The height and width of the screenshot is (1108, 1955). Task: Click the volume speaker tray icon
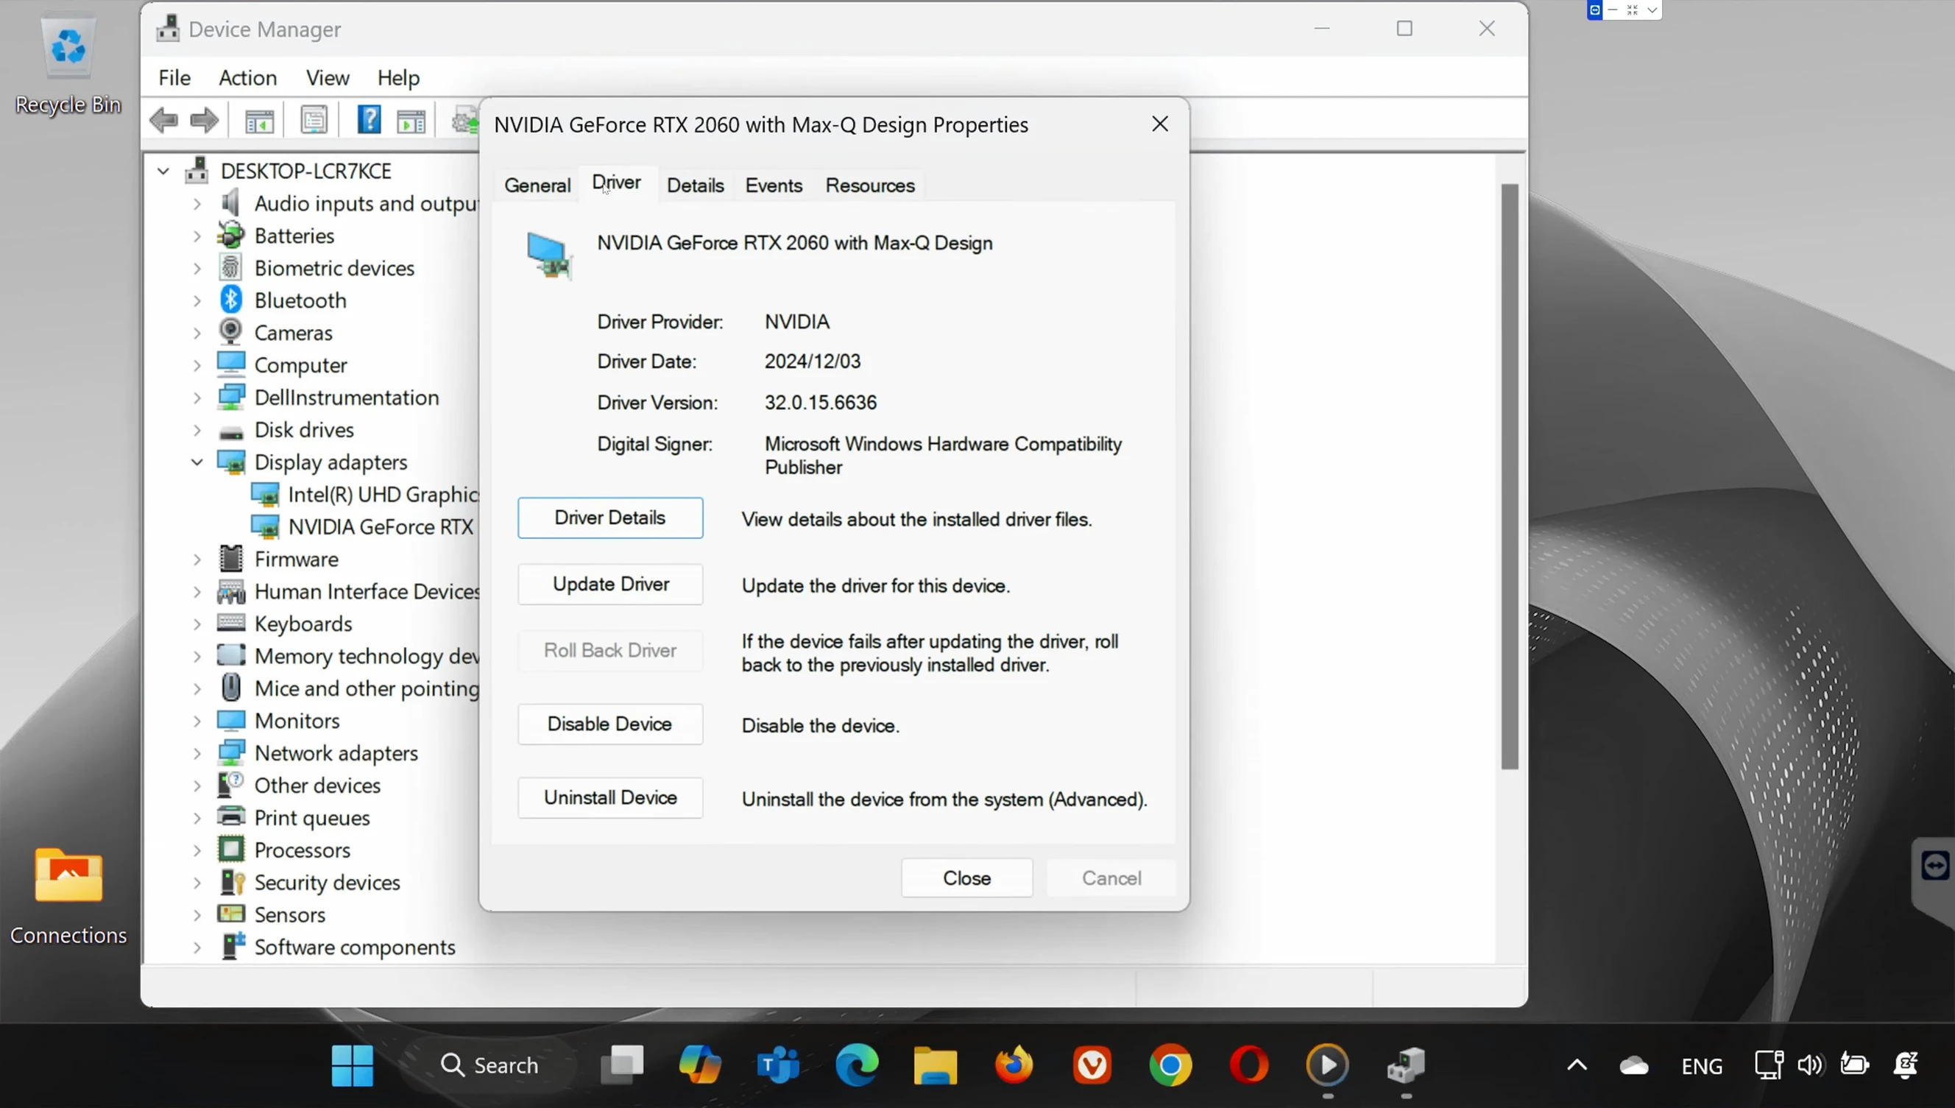1810,1065
